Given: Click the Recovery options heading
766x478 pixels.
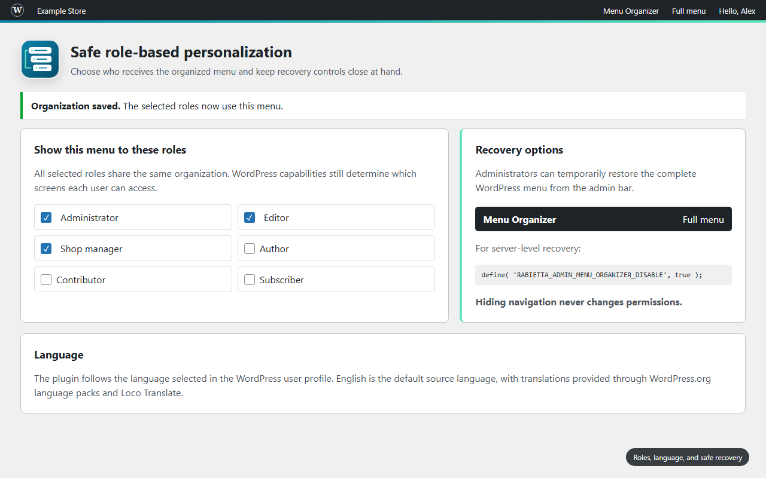Looking at the screenshot, I should point(519,150).
